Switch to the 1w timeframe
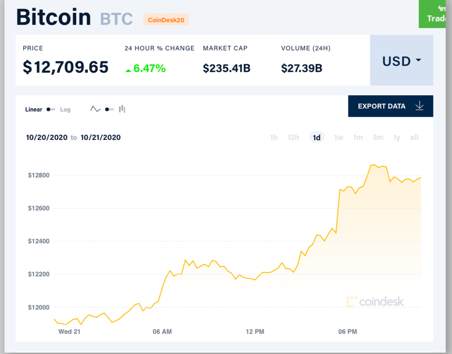 pyautogui.click(x=338, y=137)
